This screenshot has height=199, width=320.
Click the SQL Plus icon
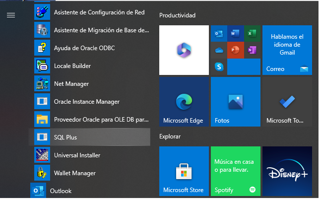42,137
